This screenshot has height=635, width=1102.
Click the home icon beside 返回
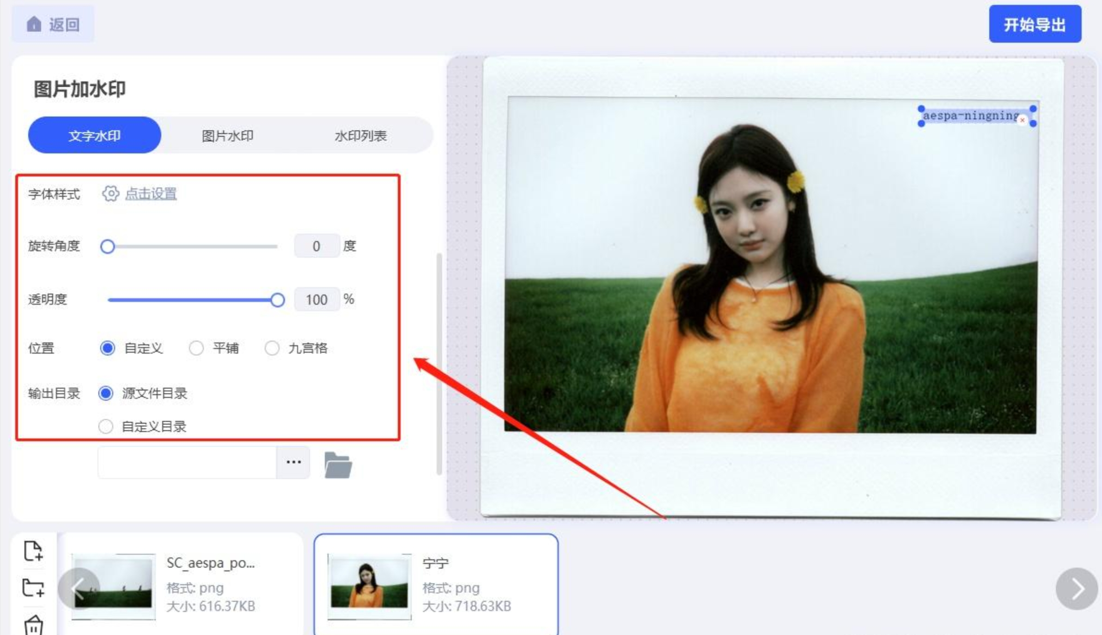coord(34,24)
